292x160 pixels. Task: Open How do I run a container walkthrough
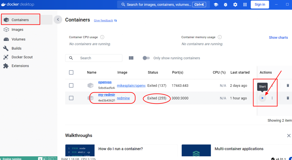[121, 150]
